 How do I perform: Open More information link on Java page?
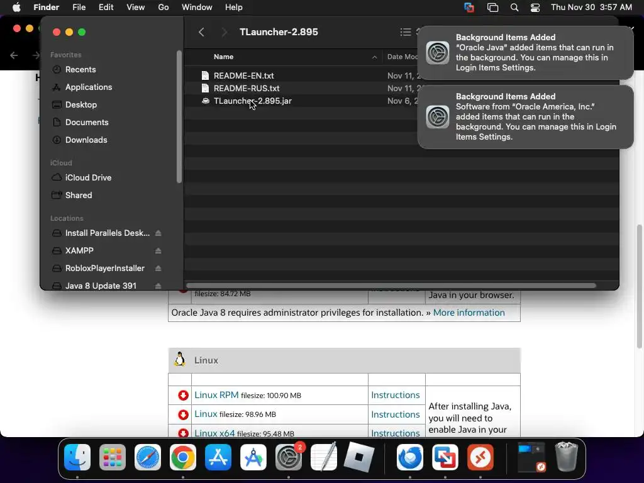[469, 313]
